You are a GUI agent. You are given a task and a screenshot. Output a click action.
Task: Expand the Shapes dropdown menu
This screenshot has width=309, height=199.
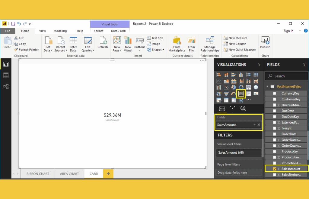156,50
